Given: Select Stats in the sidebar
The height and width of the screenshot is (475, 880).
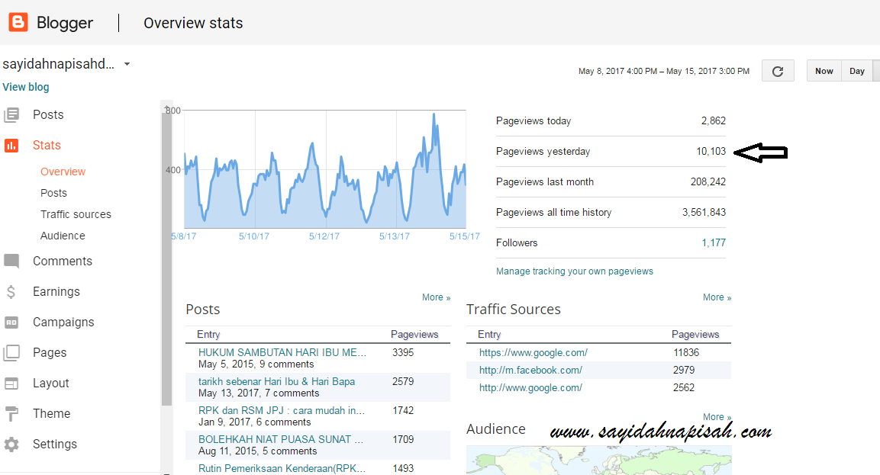Looking at the screenshot, I should [x=47, y=146].
